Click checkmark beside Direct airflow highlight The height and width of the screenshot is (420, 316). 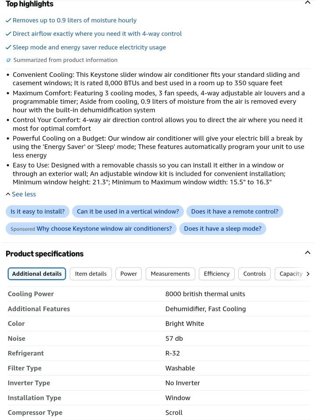8,34
